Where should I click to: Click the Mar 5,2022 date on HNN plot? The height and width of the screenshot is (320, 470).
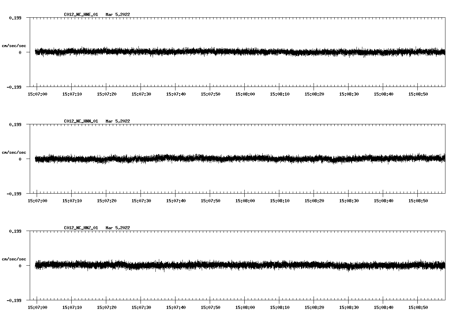pyautogui.click(x=118, y=121)
